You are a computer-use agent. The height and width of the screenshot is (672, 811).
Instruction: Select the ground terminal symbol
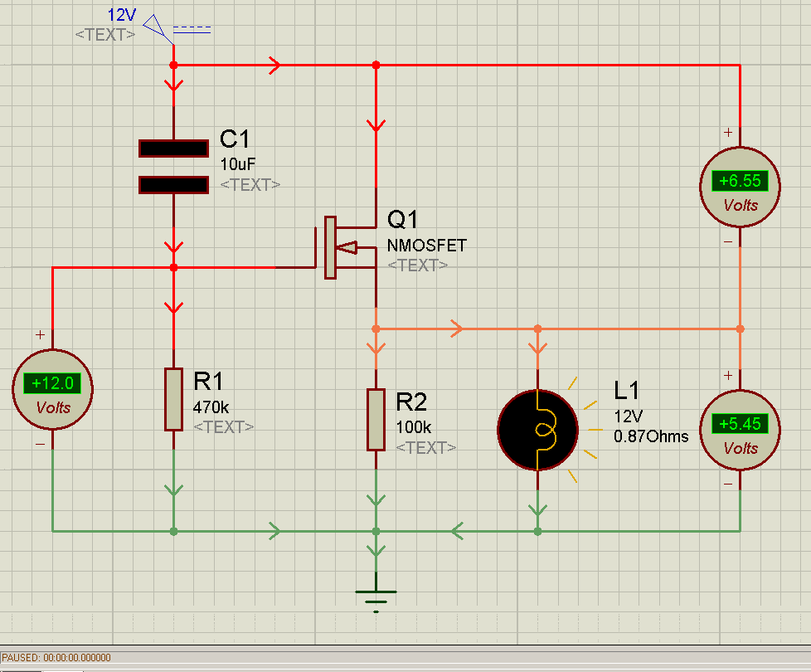pos(376,600)
